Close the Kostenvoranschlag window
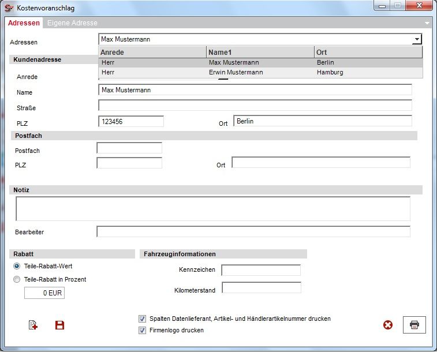The height and width of the screenshot is (352, 437). point(419,6)
